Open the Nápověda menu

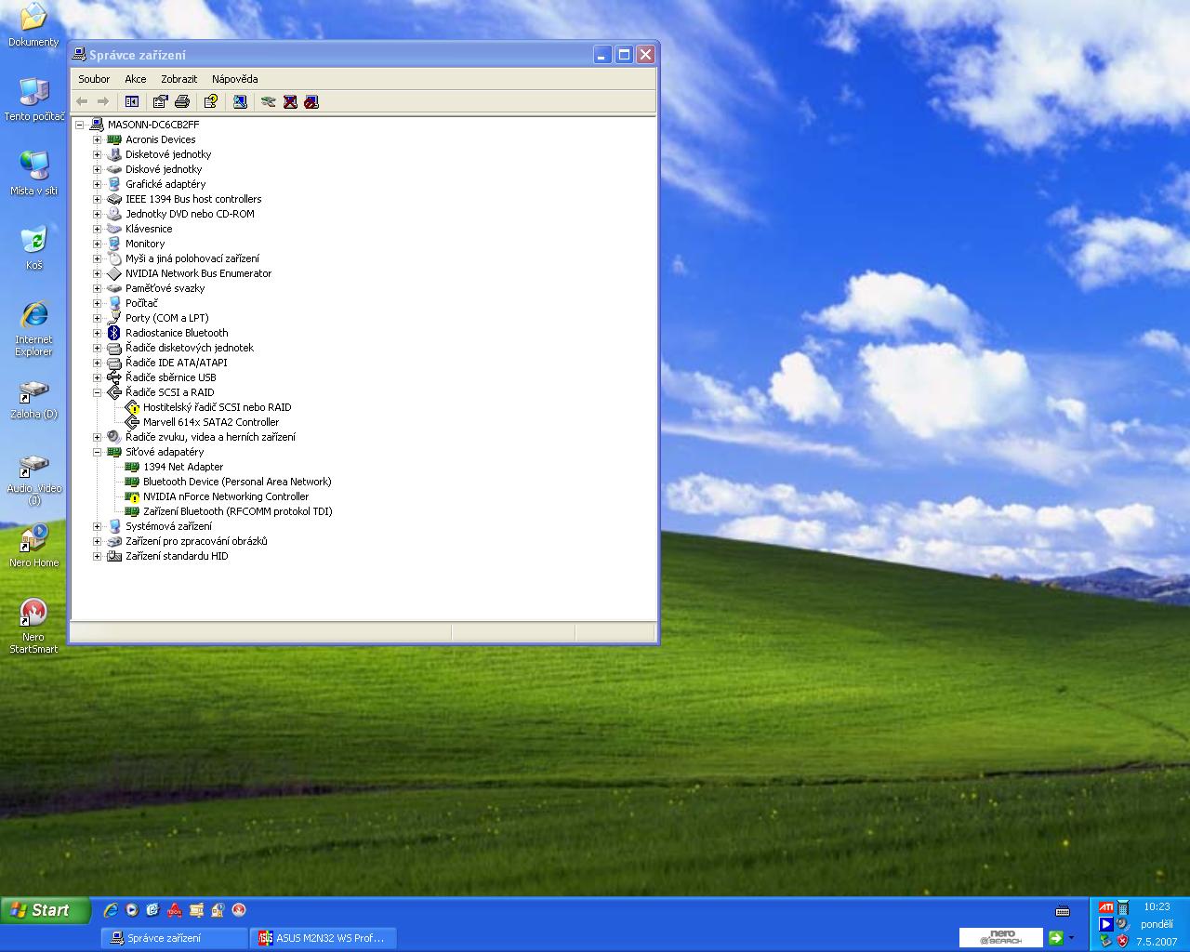click(234, 79)
